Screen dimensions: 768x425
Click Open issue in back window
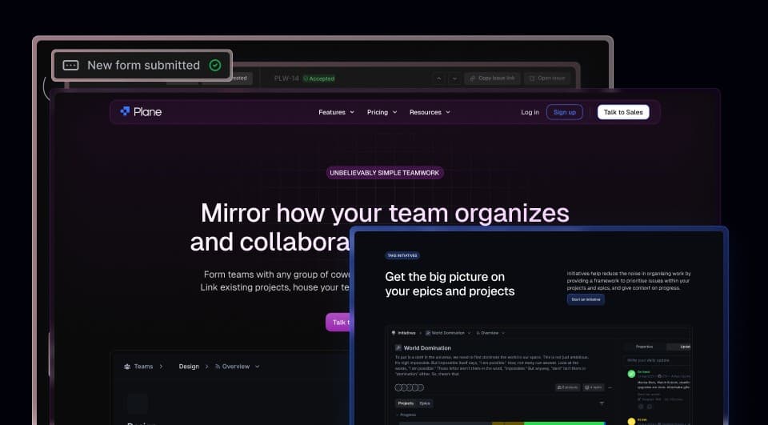(547, 78)
